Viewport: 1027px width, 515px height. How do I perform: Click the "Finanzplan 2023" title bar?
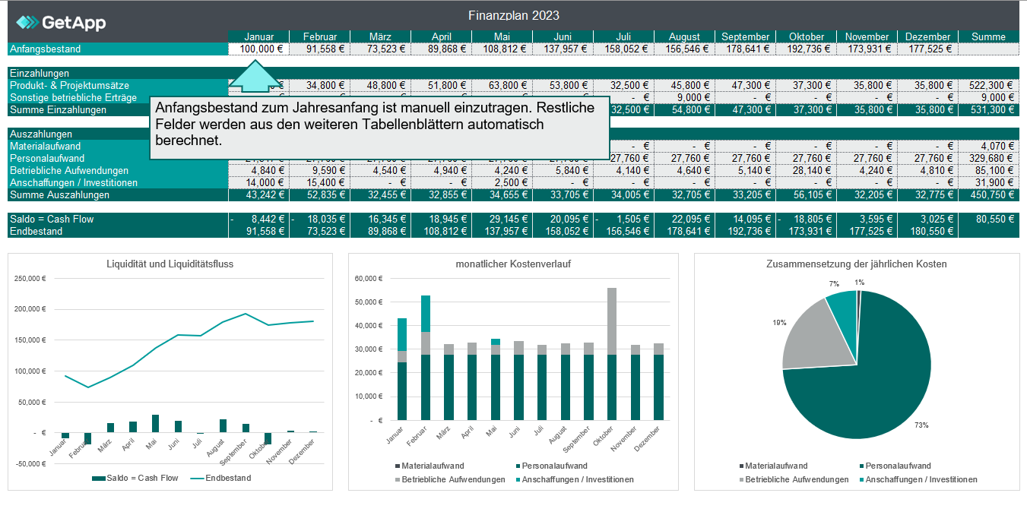(513, 14)
